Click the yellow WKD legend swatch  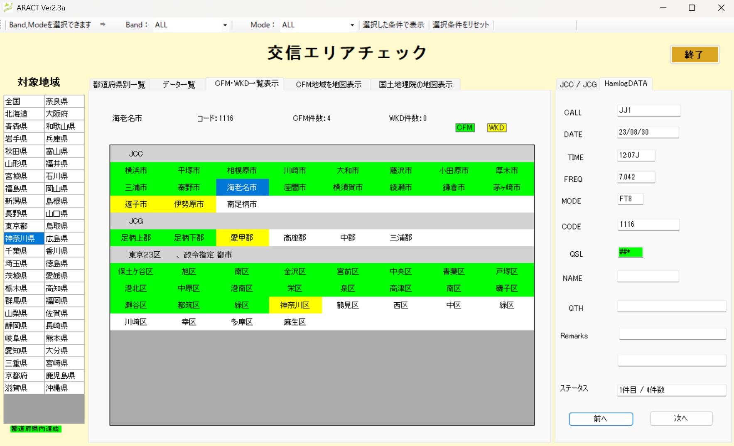click(496, 127)
